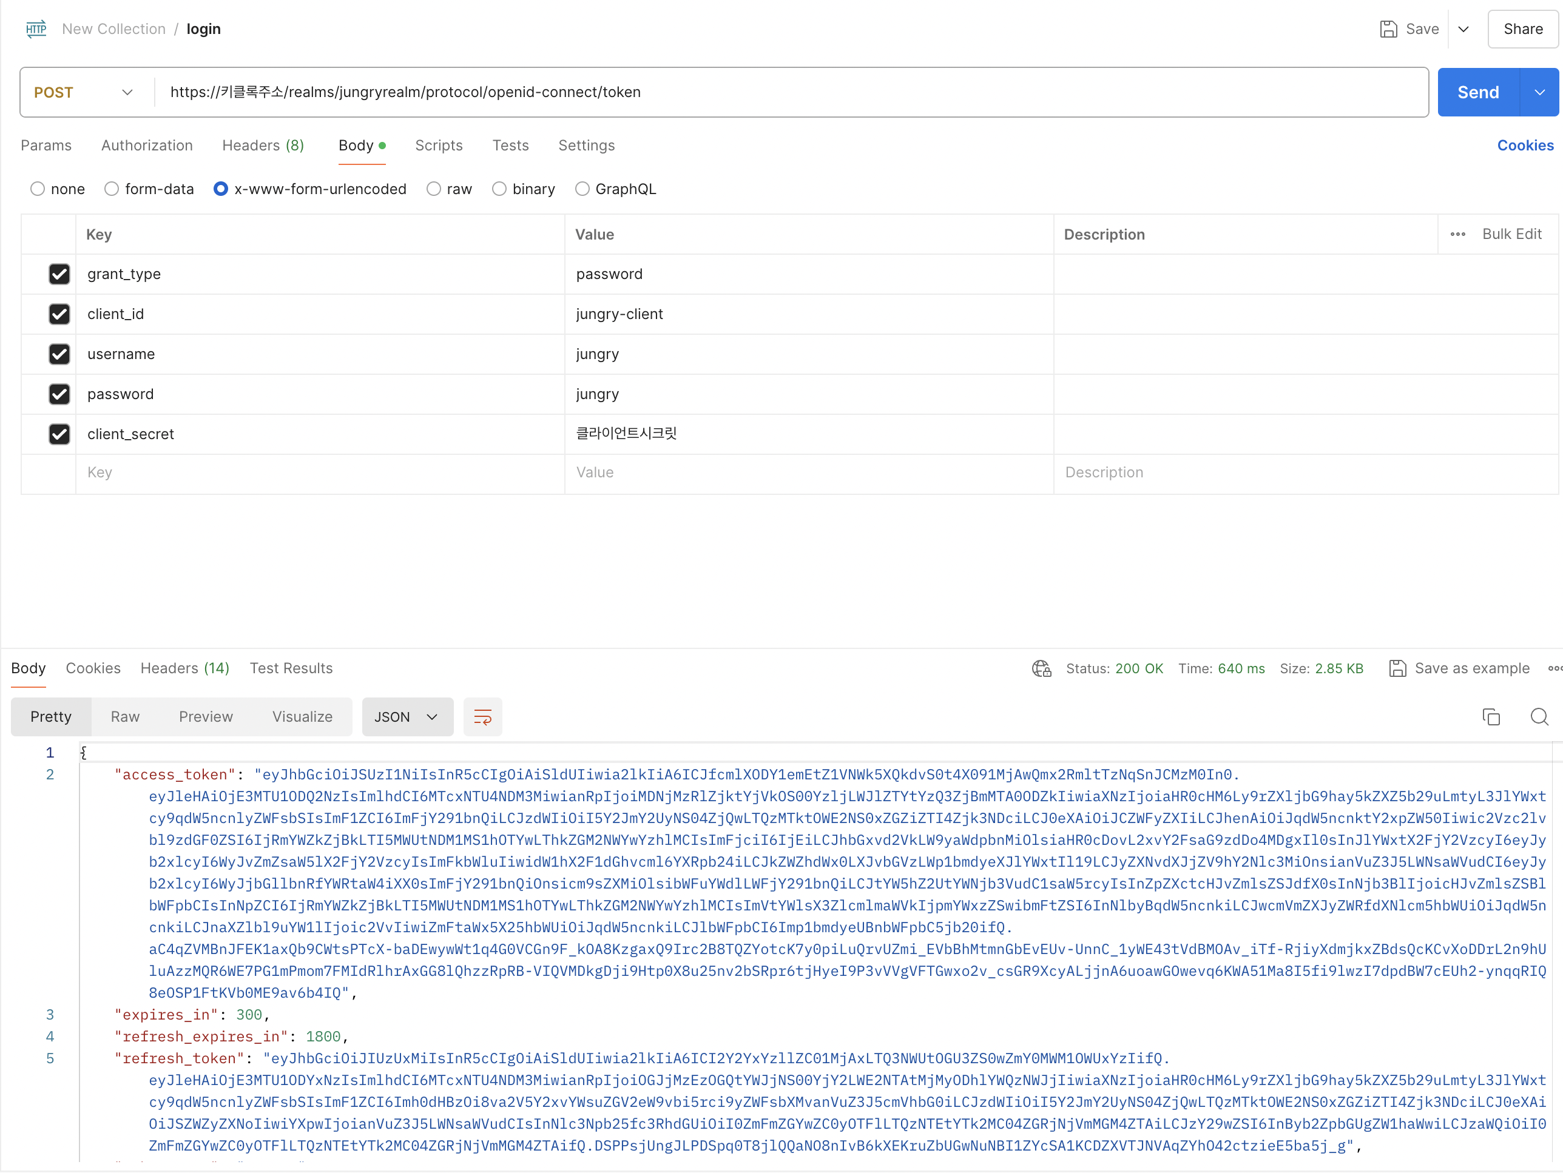Open the network globe icon near Status
The height and width of the screenshot is (1173, 1563).
[x=1042, y=669]
